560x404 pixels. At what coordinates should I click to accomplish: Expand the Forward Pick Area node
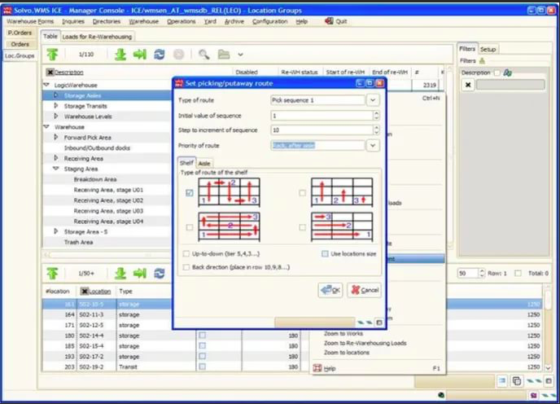[x=56, y=138]
